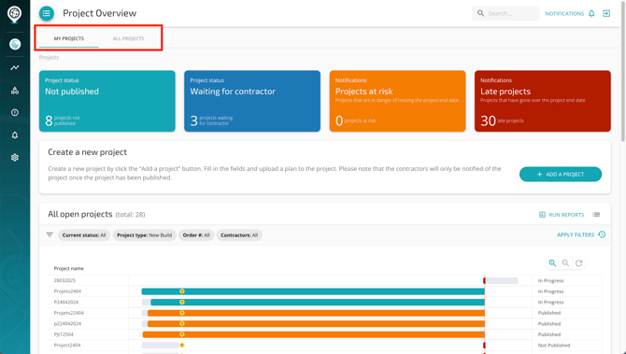Click the company logo in sidebar
The height and width of the screenshot is (354, 626).
click(x=15, y=15)
